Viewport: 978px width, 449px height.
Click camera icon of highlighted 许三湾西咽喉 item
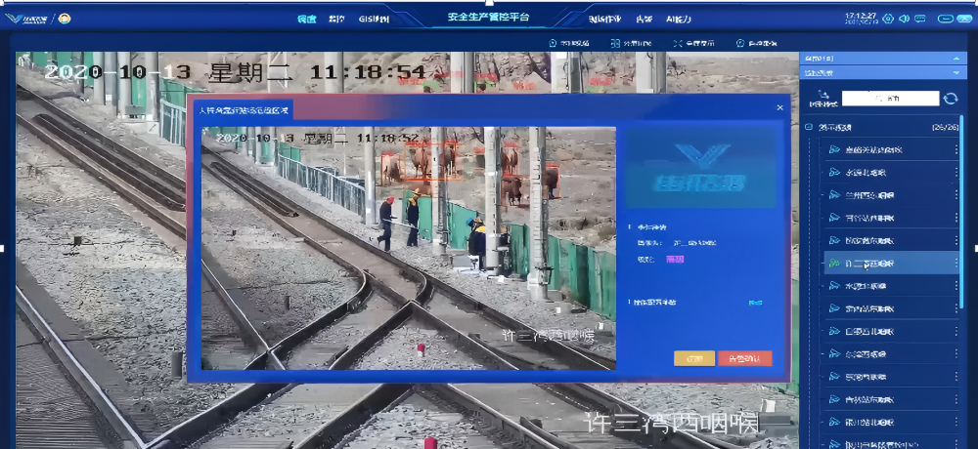pyautogui.click(x=834, y=263)
